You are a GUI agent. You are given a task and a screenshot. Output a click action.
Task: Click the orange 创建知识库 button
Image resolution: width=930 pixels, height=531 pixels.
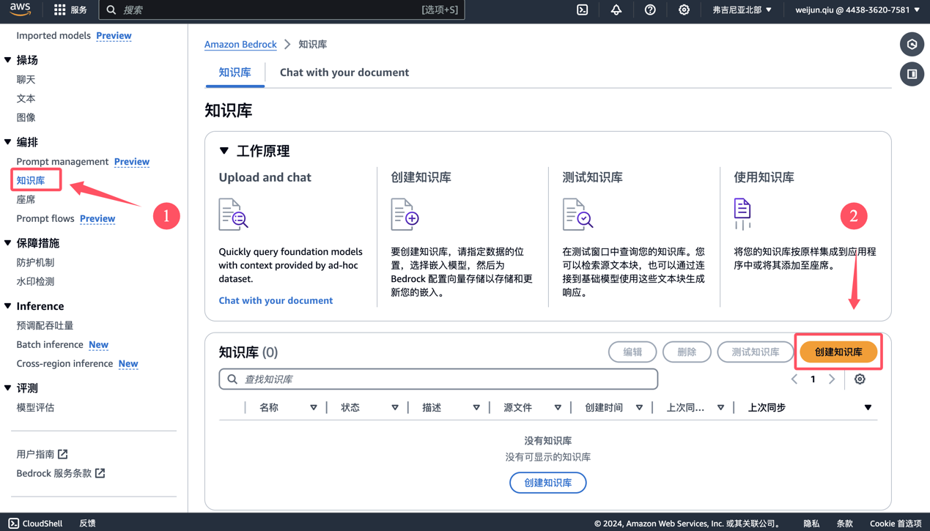(x=838, y=352)
